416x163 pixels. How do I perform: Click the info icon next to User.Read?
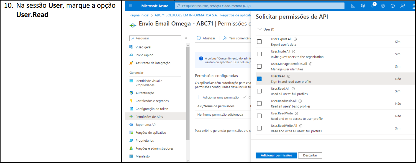coord(289,76)
